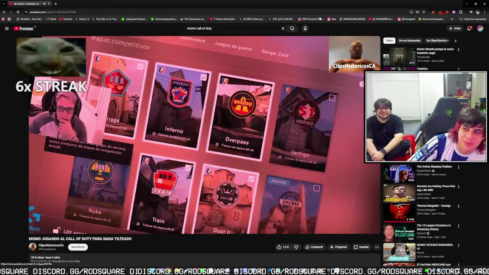Save video with Guardar
The image size is (489, 275).
tap(361, 247)
